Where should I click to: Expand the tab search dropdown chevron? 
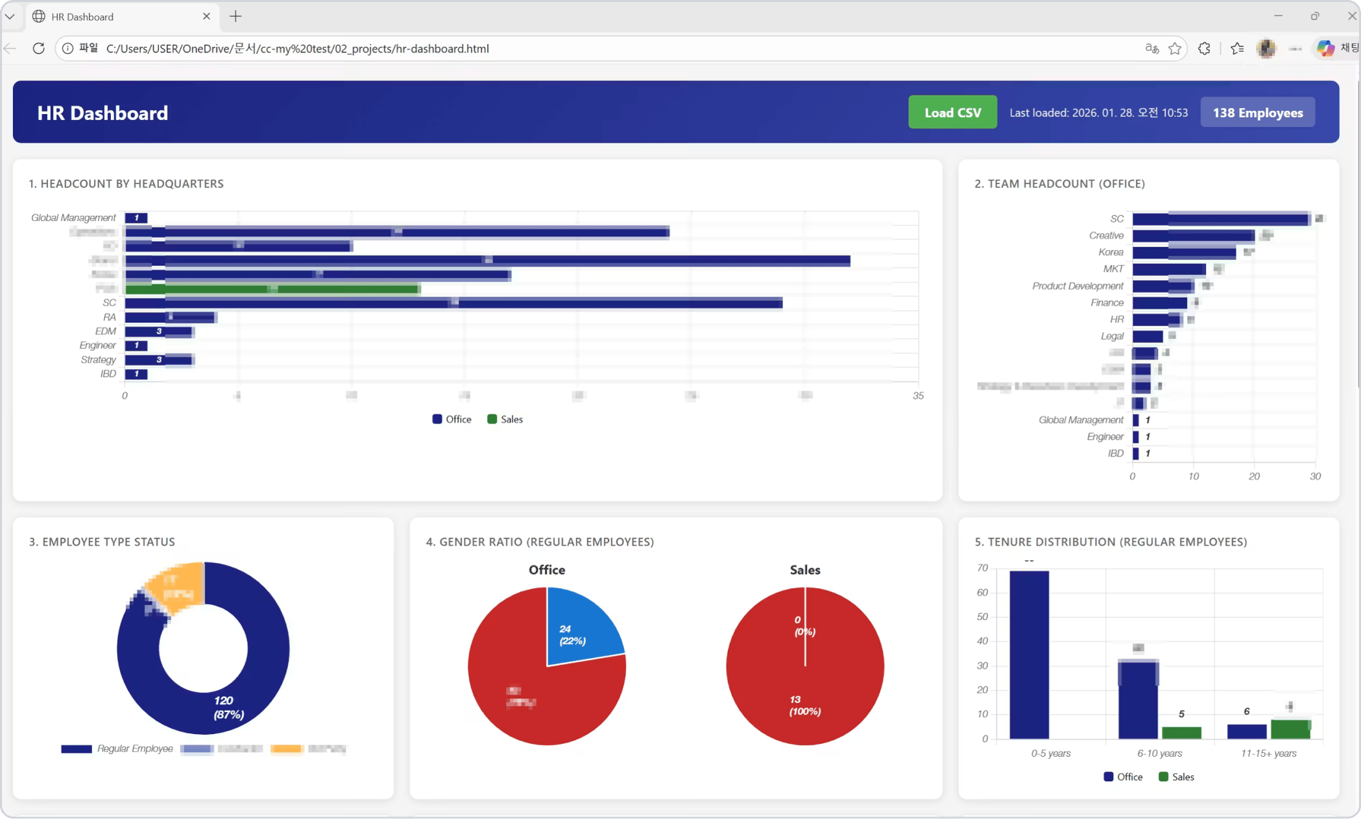(10, 16)
